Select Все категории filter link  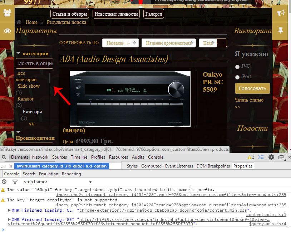click(x=26, y=76)
